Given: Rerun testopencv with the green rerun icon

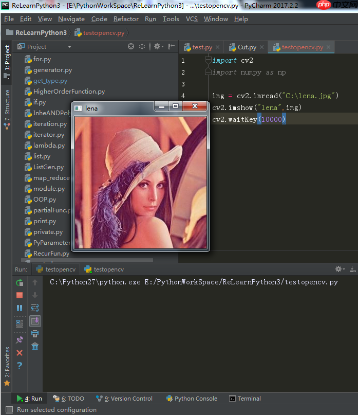Looking at the screenshot, I should [20, 283].
